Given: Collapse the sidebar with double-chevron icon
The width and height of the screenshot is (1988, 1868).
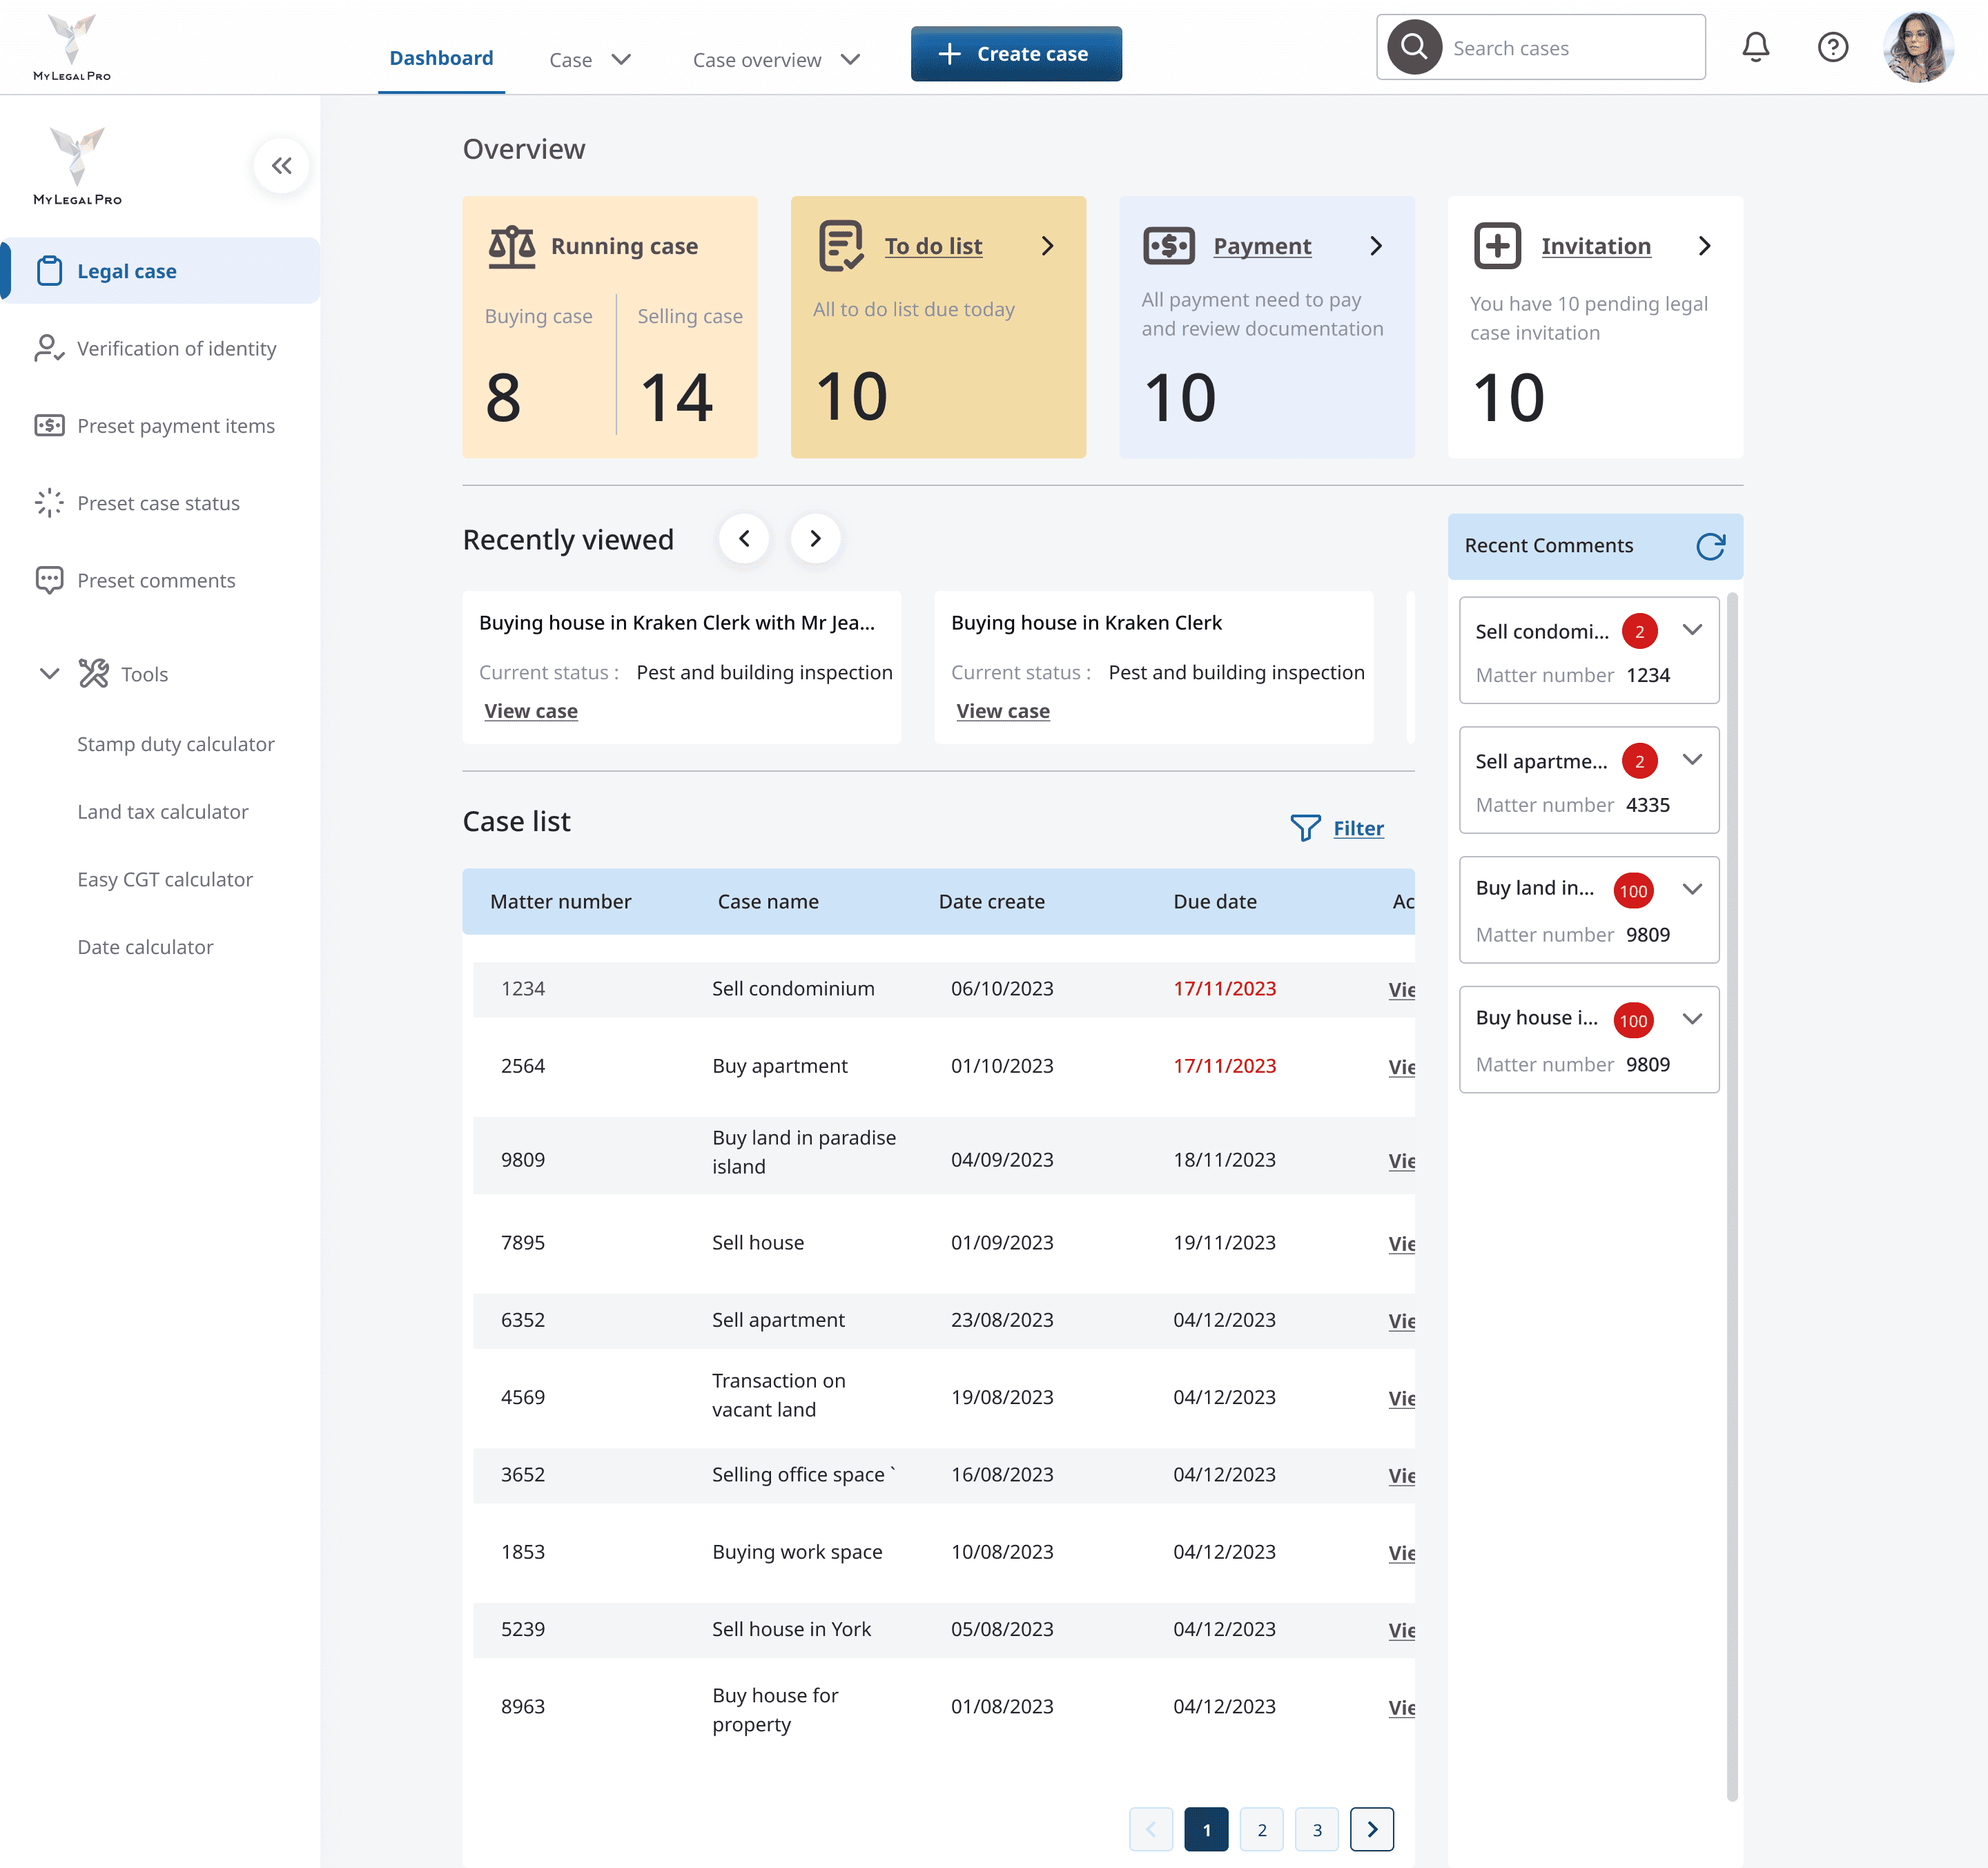Looking at the screenshot, I should pyautogui.click(x=282, y=166).
